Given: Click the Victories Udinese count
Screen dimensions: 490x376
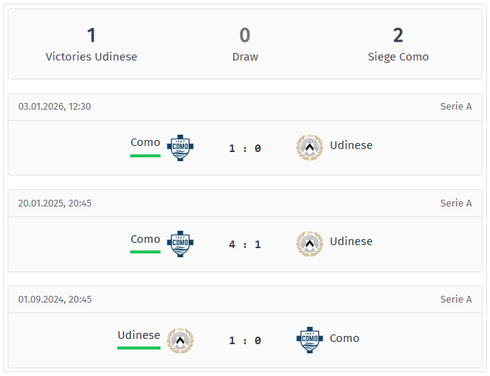Looking at the screenshot, I should pos(92,36).
